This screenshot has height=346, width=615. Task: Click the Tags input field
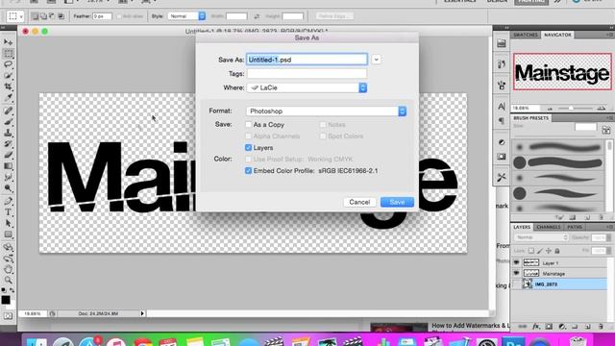coord(307,73)
